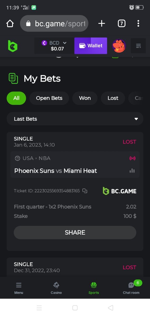Open the tab switcher showing 7 tabs
Viewport: 150px width, 317px height.
121,24
